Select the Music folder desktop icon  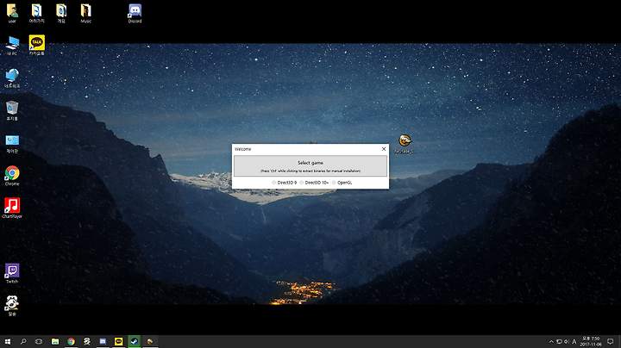pyautogui.click(x=86, y=14)
